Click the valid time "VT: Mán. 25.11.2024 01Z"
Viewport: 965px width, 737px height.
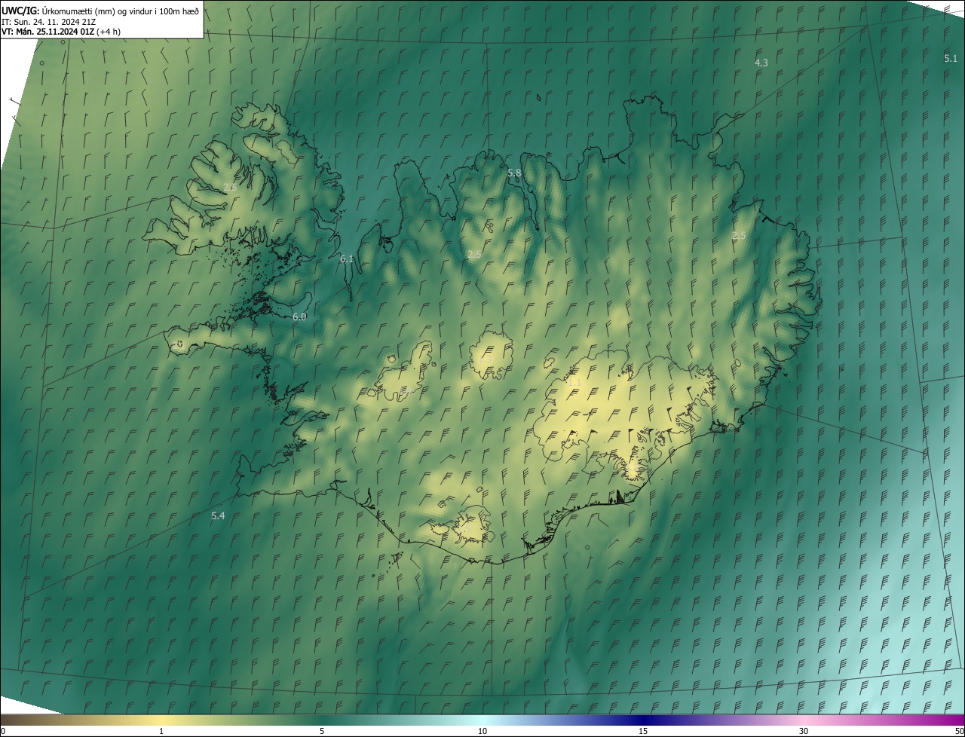(47, 32)
